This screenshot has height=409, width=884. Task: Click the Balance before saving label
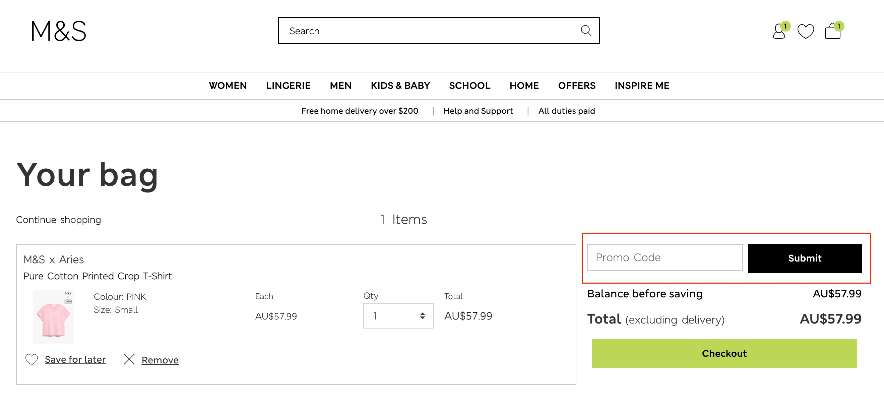(645, 294)
